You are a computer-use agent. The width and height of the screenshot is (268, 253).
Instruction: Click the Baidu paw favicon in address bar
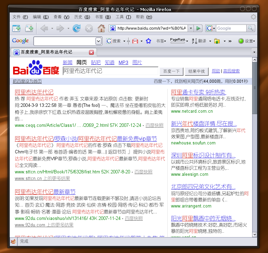pos(113,28)
